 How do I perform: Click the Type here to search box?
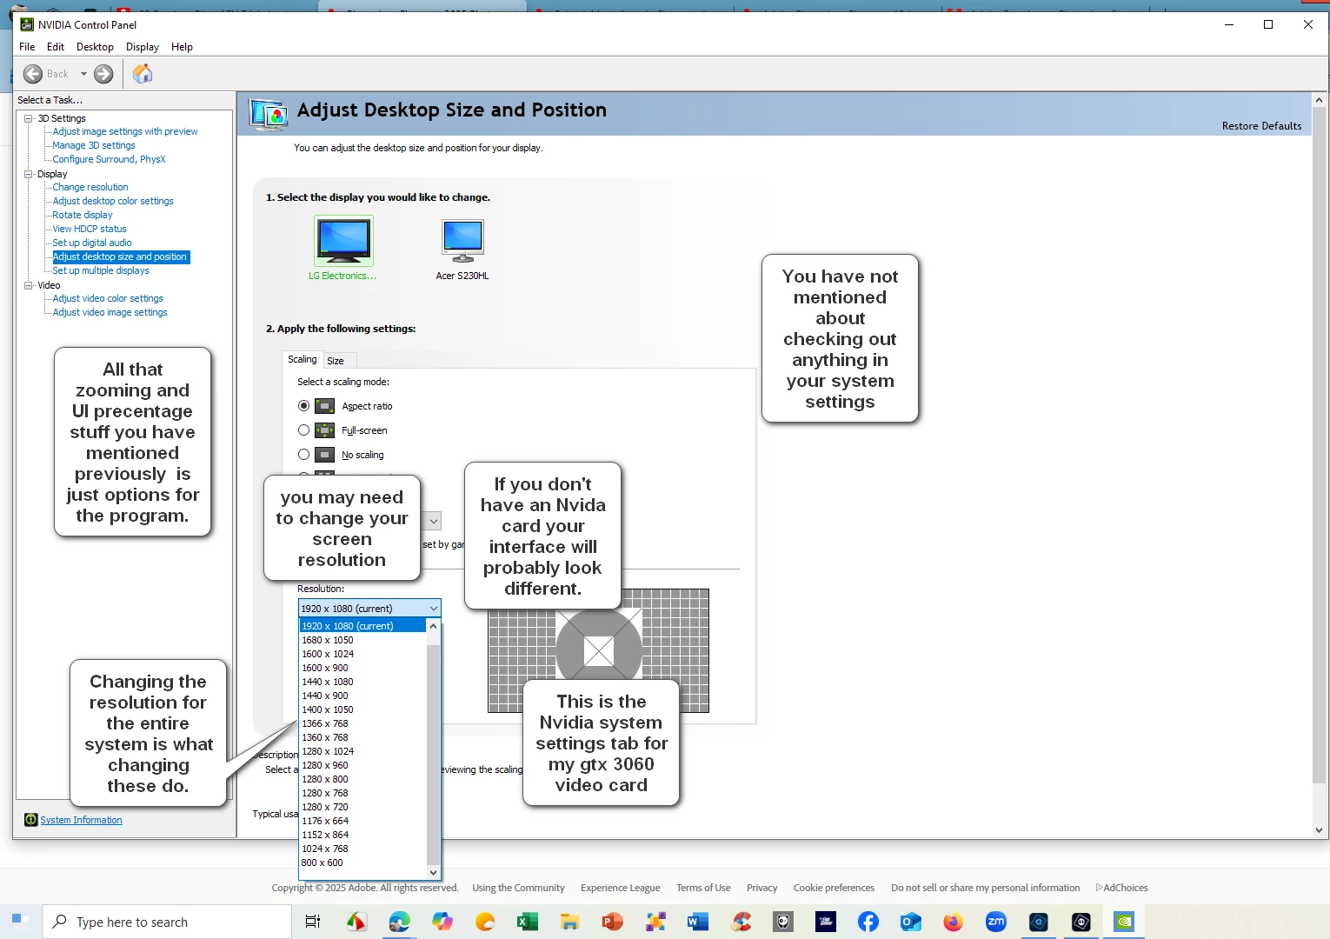click(x=167, y=922)
